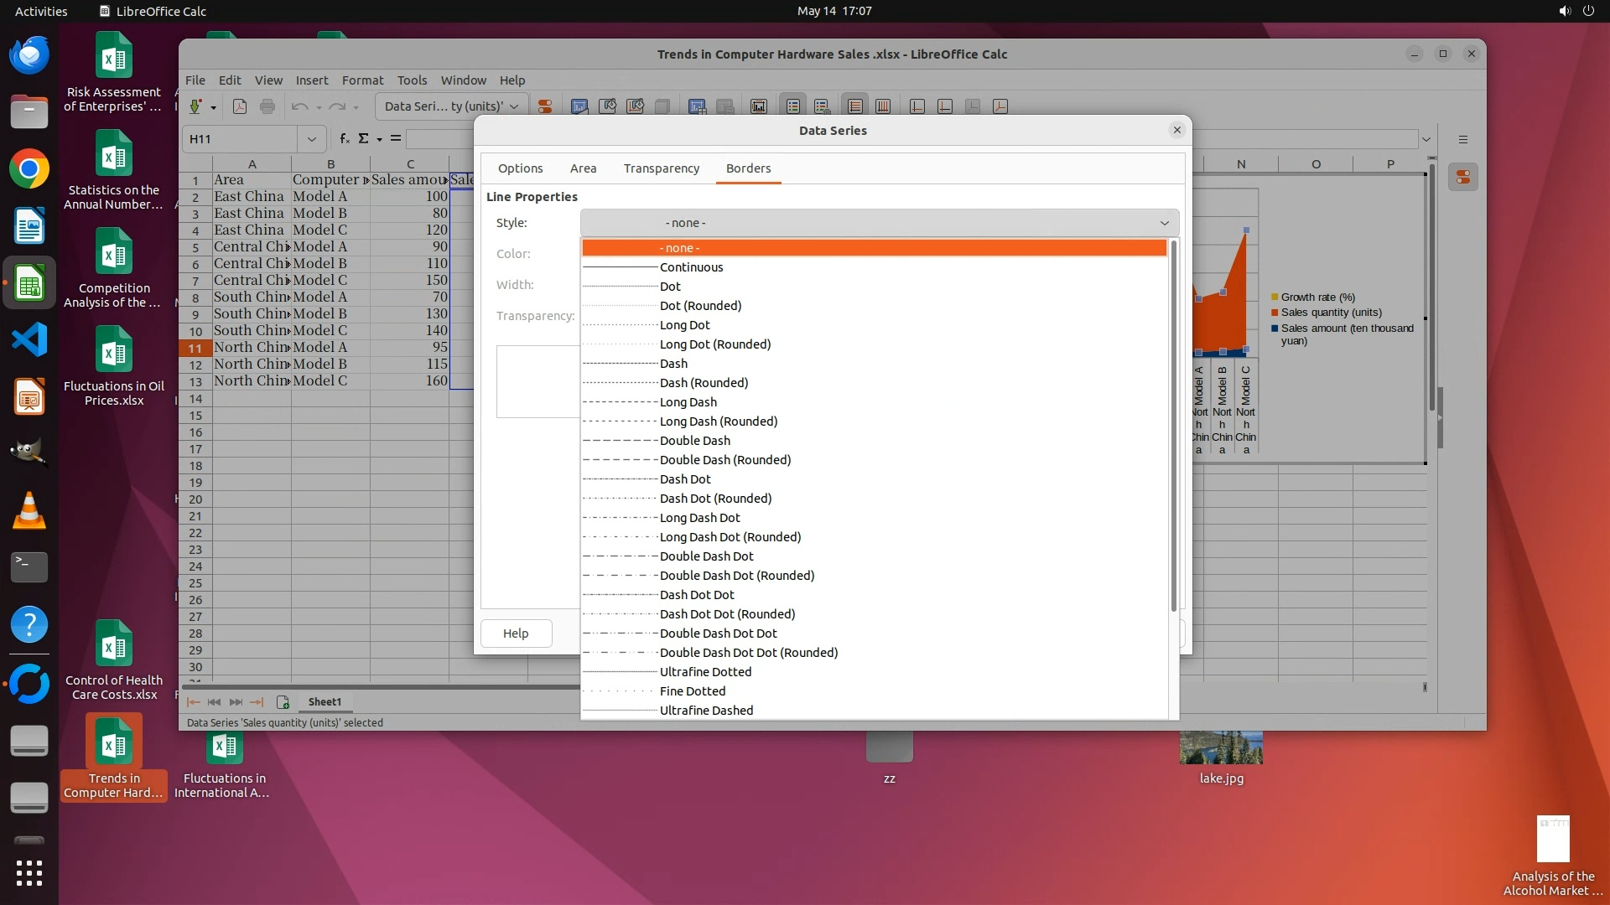
Task: Choose Double Dash from style list
Action: 694,441
